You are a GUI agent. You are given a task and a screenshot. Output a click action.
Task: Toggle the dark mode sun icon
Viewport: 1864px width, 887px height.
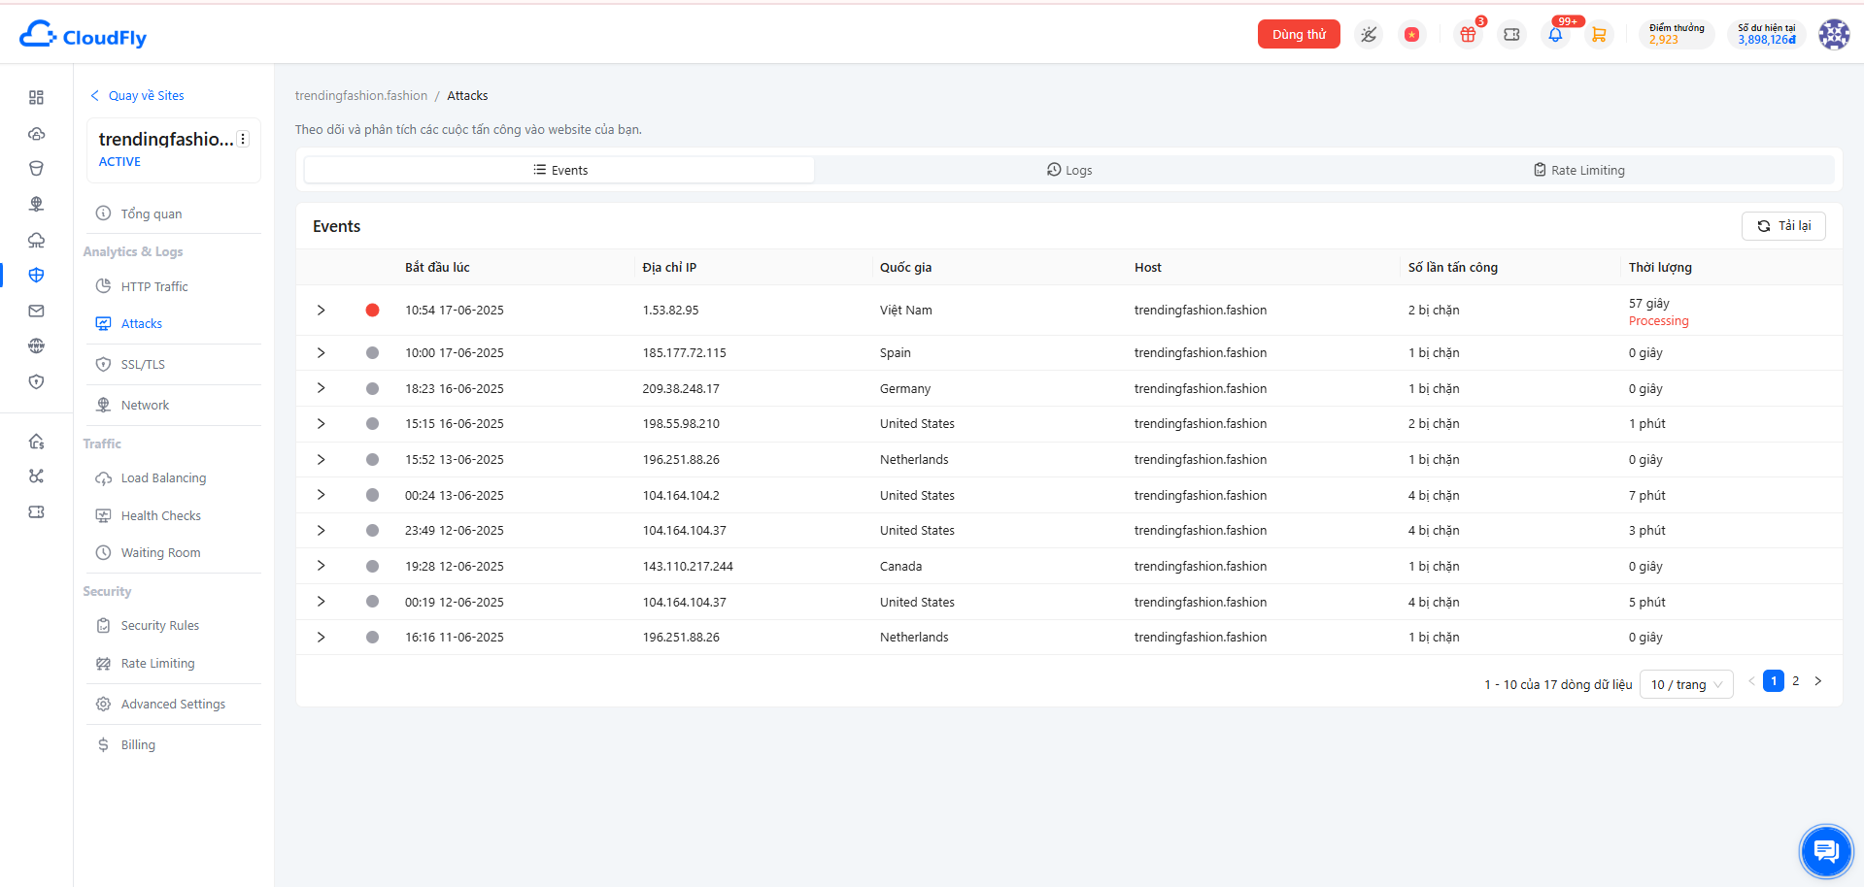1369,35
